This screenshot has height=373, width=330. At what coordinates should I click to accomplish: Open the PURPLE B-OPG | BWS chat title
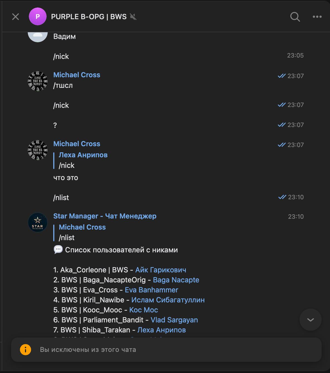[89, 17]
